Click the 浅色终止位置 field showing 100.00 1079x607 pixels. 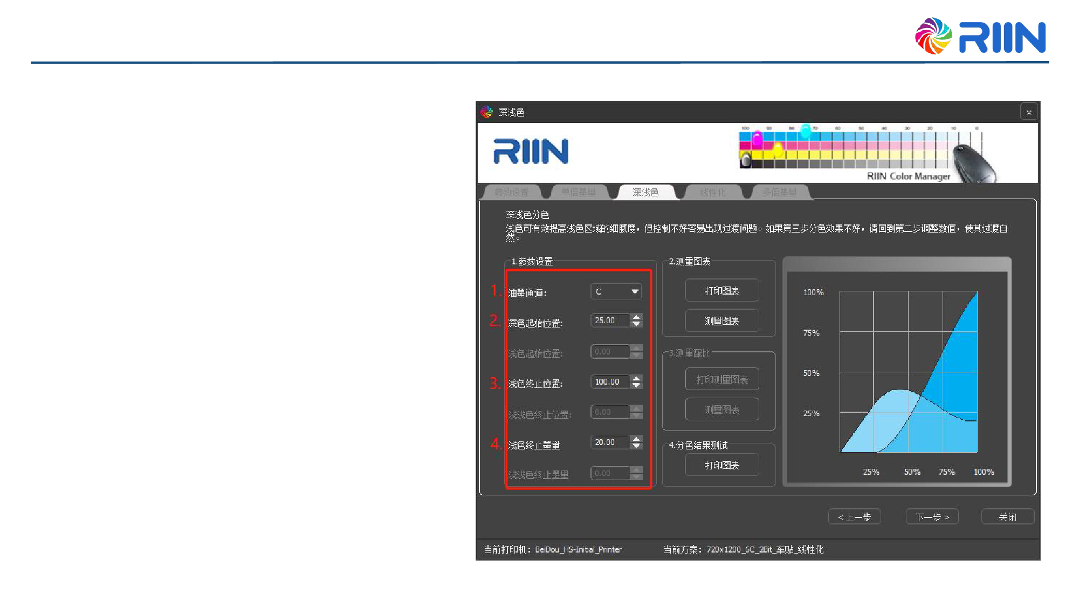pyautogui.click(x=609, y=381)
